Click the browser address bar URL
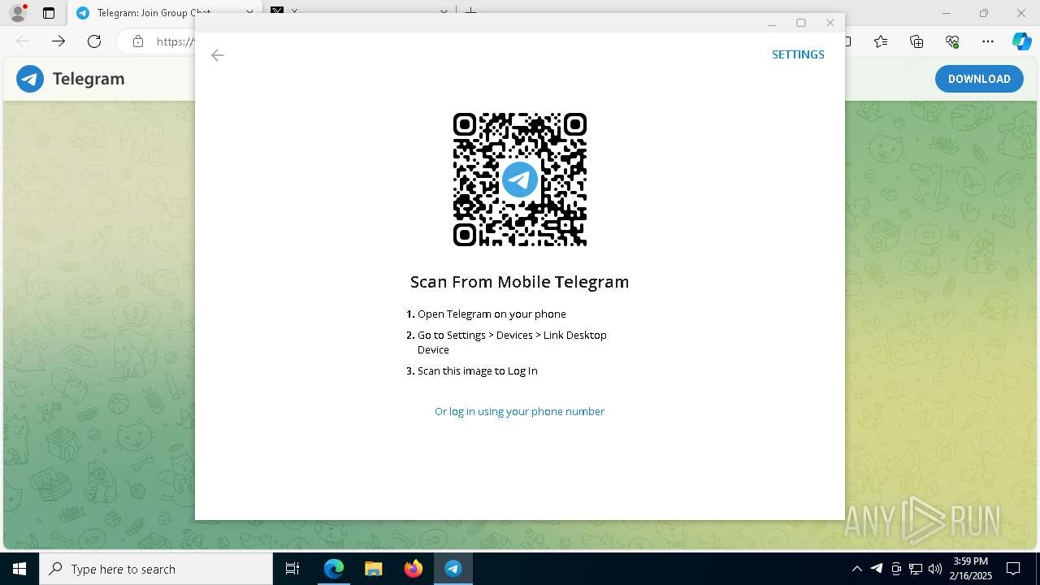Viewport: 1040px width, 585px height. [x=175, y=41]
